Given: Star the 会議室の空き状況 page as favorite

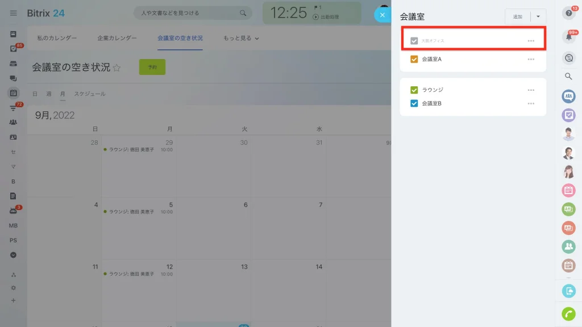Looking at the screenshot, I should (117, 68).
